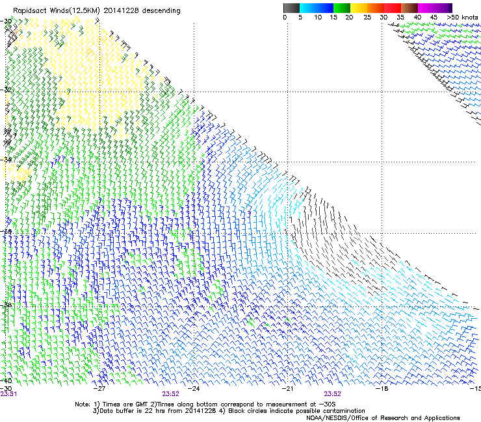Viewport: 481px width, 422px height.
Task: Click the "15" label under the color scale
Action: point(333,18)
